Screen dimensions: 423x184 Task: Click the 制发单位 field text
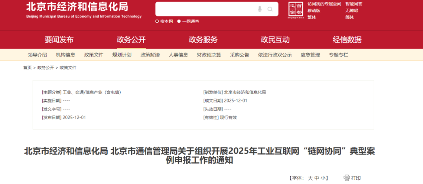coord(235,92)
